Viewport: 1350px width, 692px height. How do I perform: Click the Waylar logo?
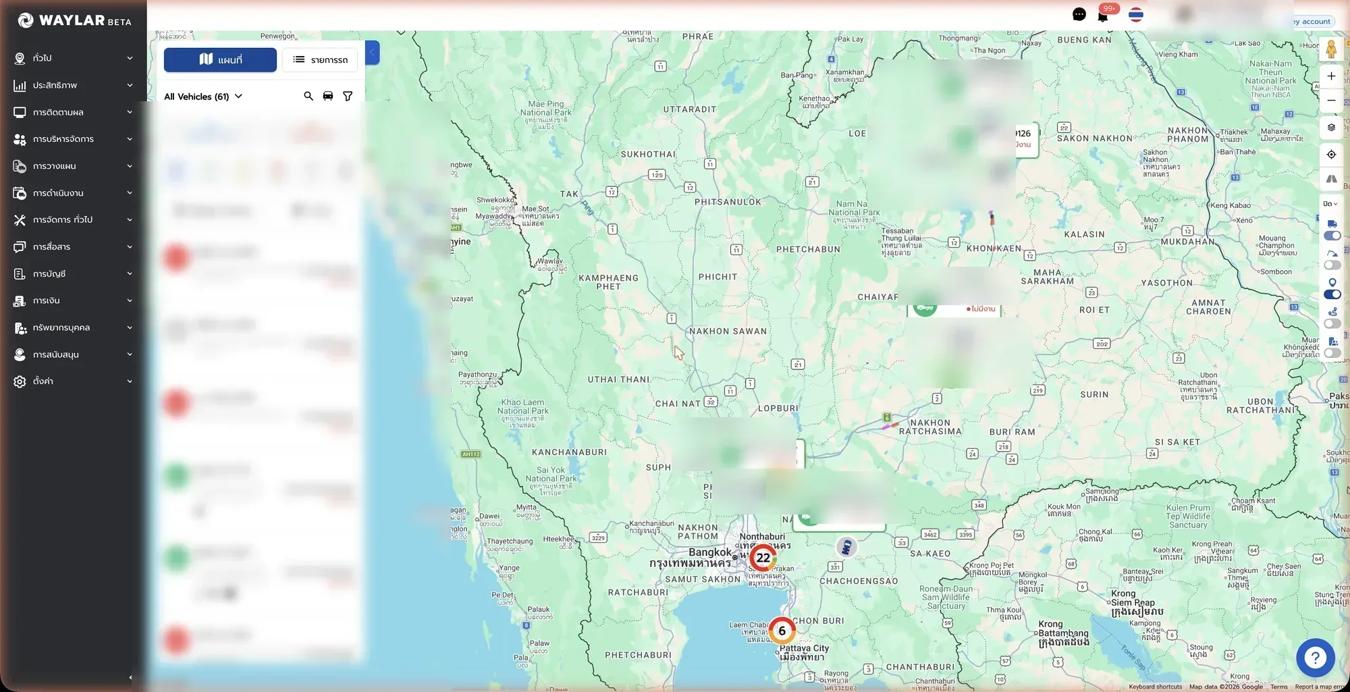click(74, 21)
